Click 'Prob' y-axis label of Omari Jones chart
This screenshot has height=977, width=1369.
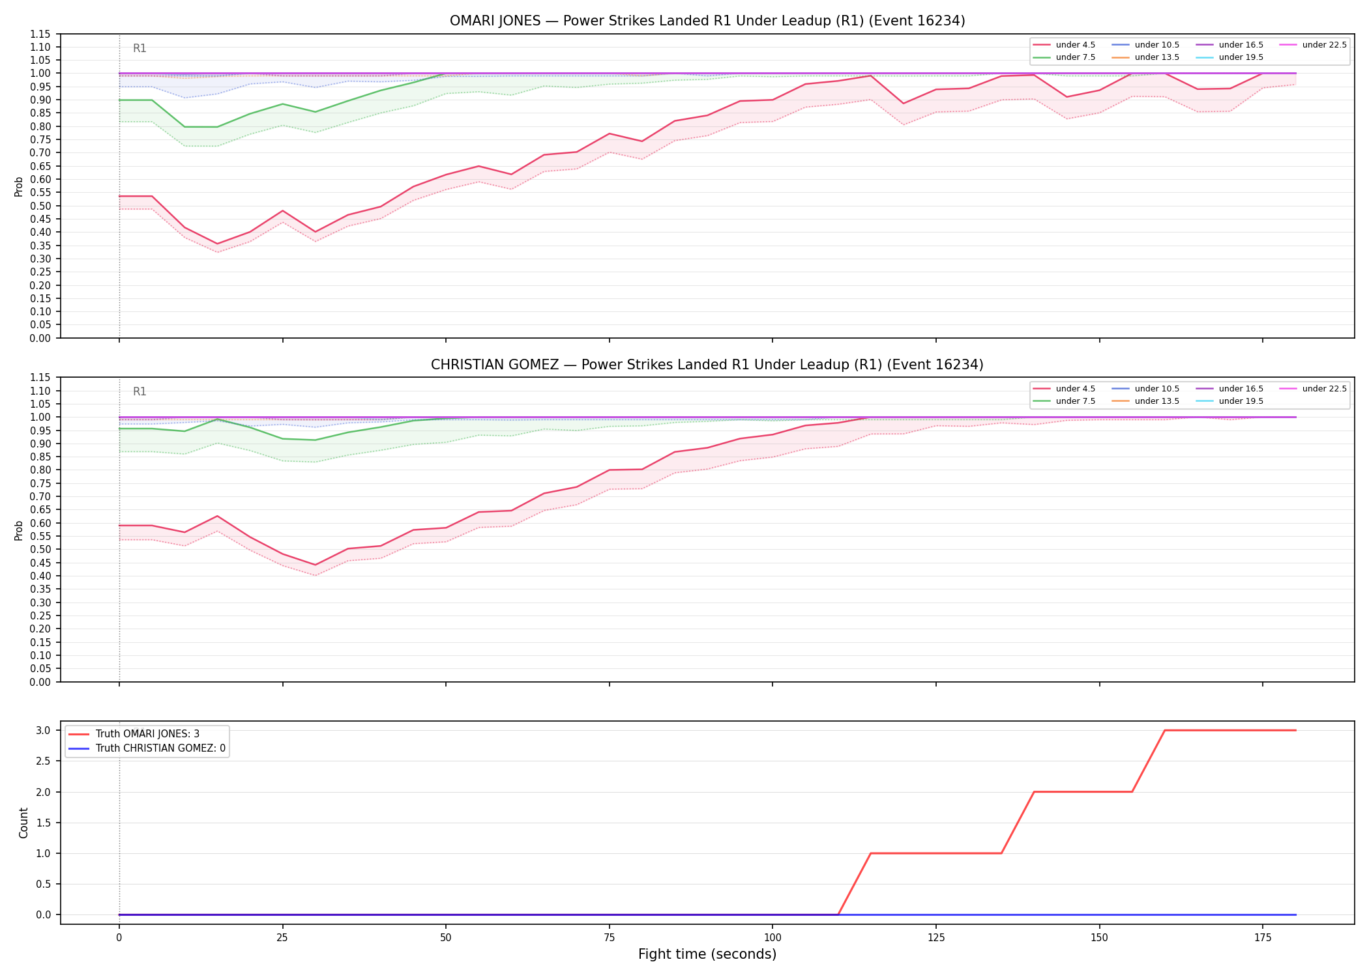19,186
